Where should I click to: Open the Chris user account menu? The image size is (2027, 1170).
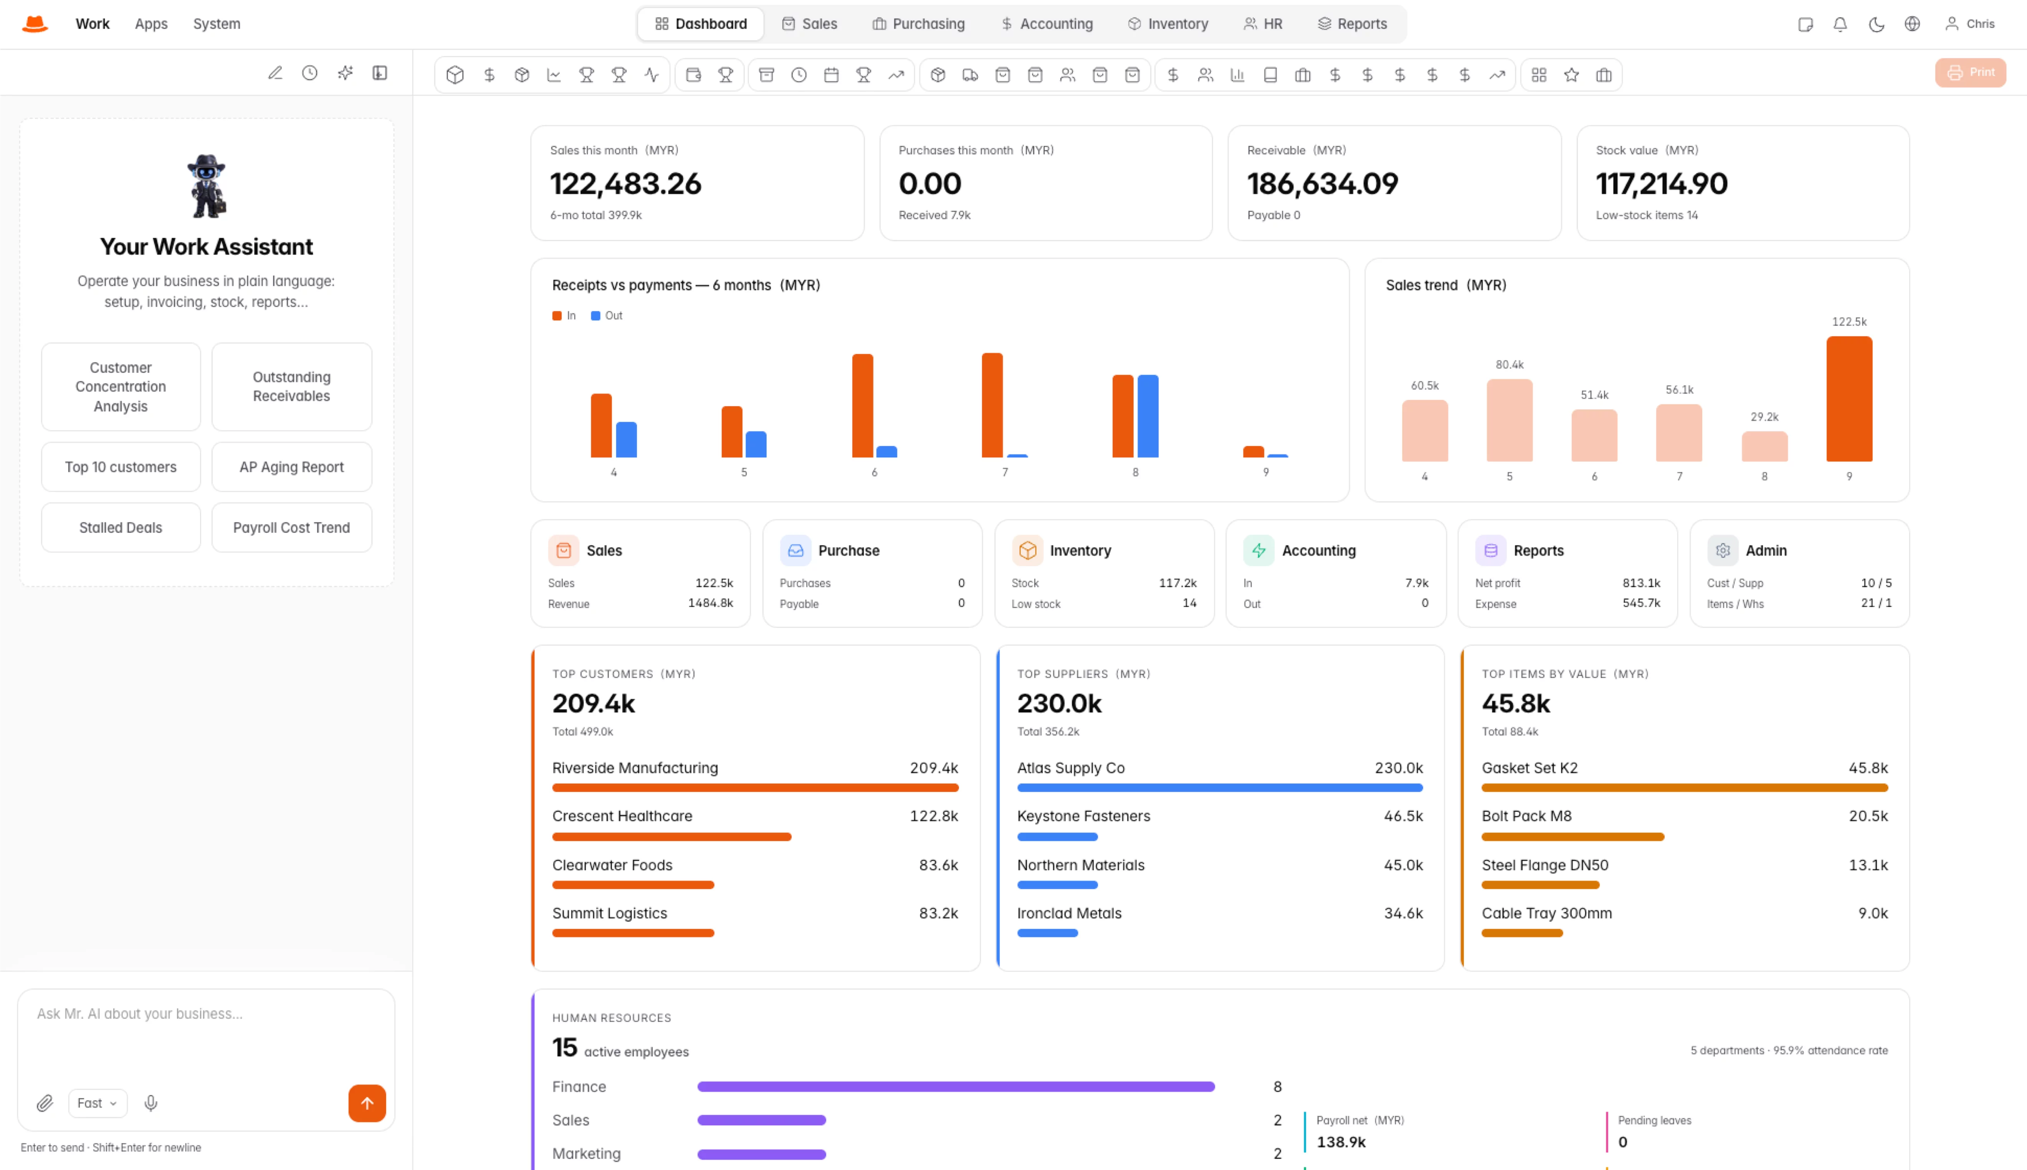(1970, 24)
